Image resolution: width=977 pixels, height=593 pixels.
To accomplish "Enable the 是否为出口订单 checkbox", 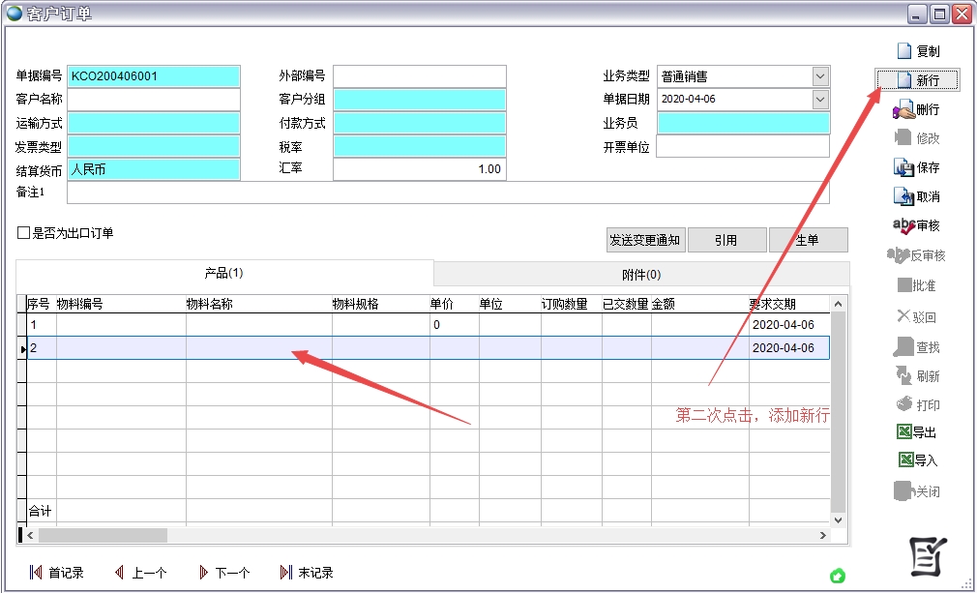I will pos(24,233).
